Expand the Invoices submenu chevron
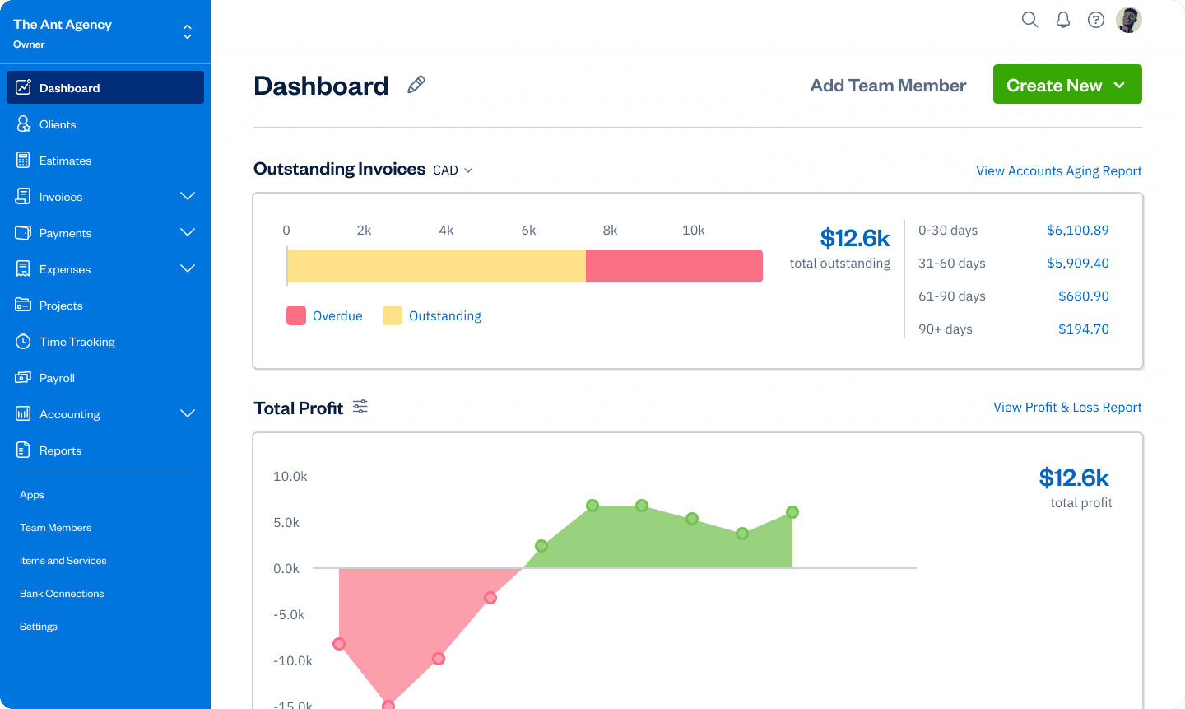 [x=188, y=196]
